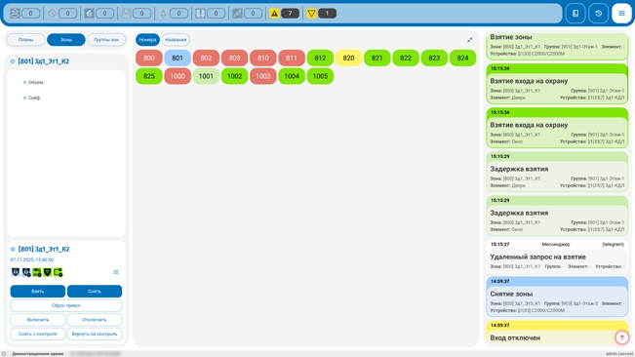The image size is (635, 357).
Task: Click the Снять с контроля button
Action: [38, 334]
